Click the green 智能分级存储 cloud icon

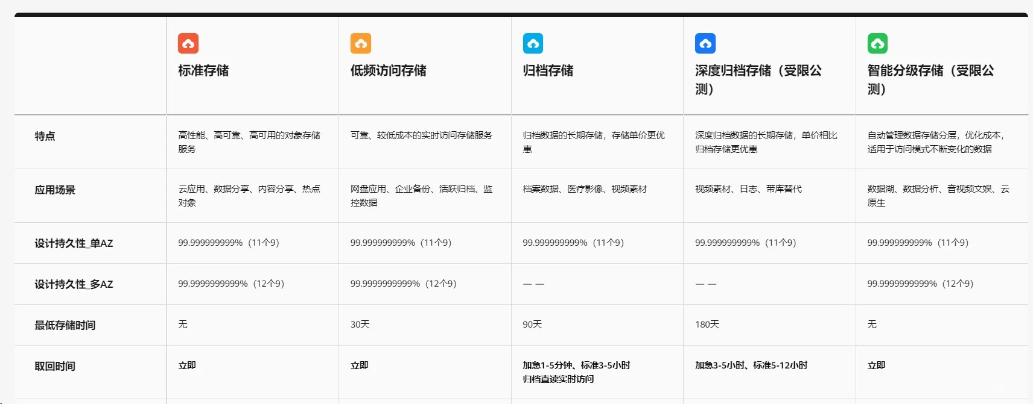[877, 43]
